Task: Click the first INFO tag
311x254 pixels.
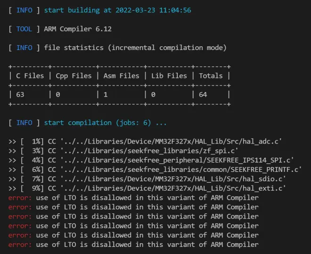Action: pos(24,10)
